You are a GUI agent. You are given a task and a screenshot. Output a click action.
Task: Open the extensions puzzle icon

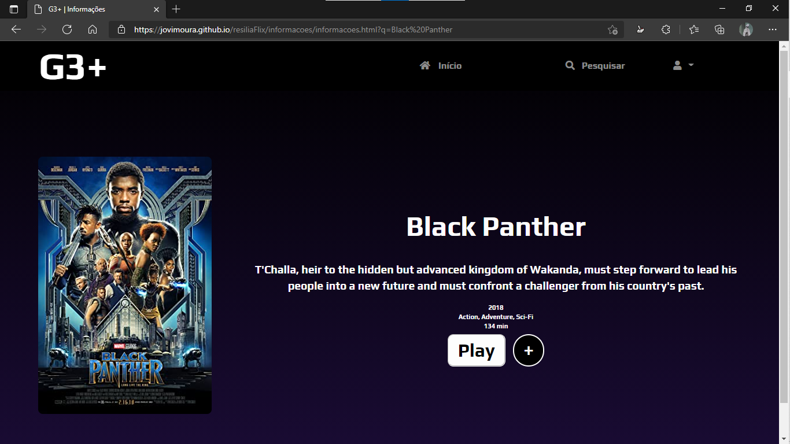[x=666, y=29]
